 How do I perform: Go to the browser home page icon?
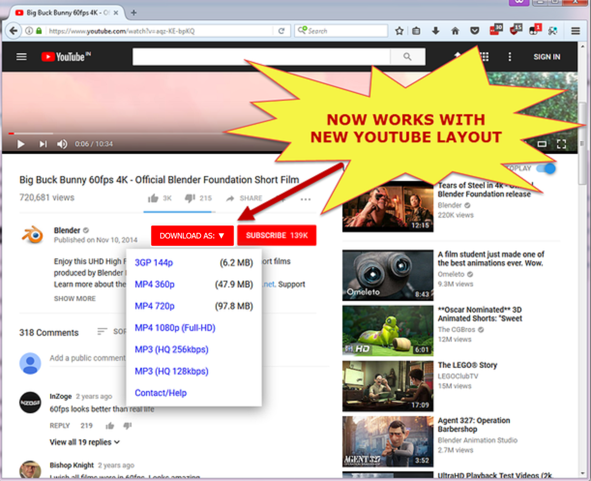pyautogui.click(x=455, y=31)
